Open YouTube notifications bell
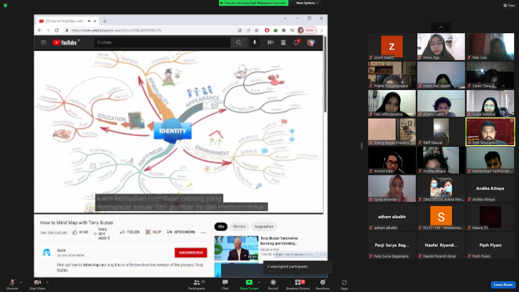Viewport: 519px width, 292px height. click(x=296, y=42)
